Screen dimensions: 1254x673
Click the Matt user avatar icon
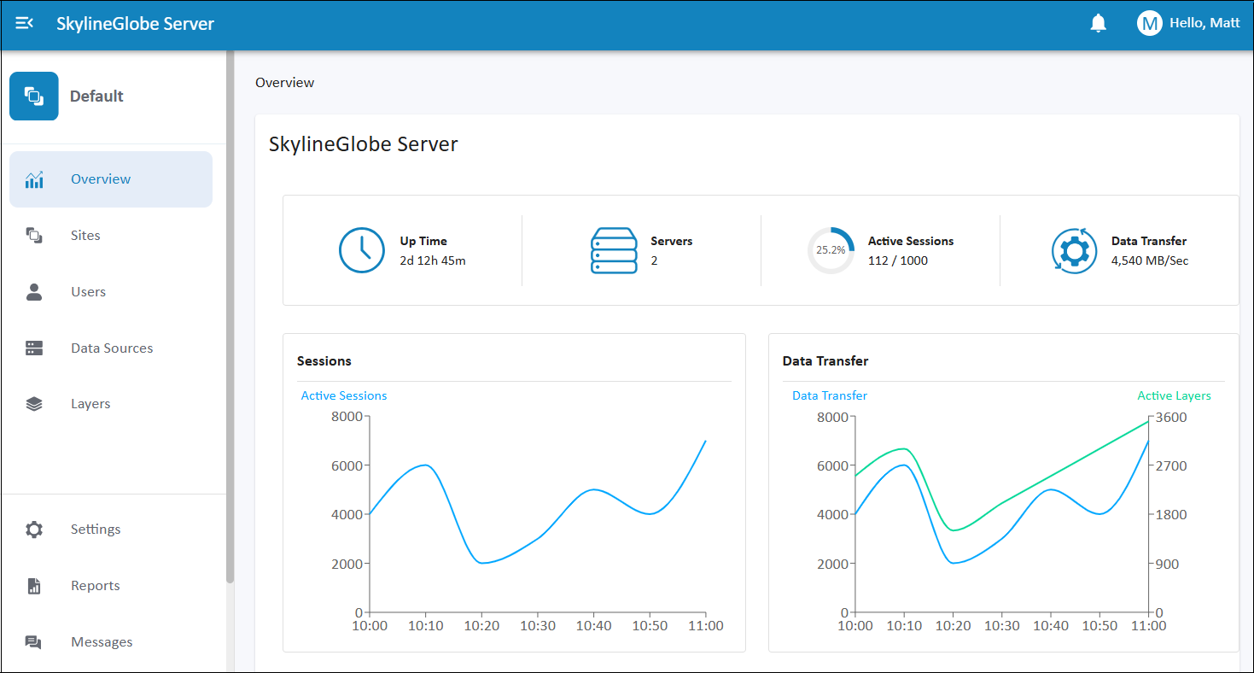(1149, 24)
